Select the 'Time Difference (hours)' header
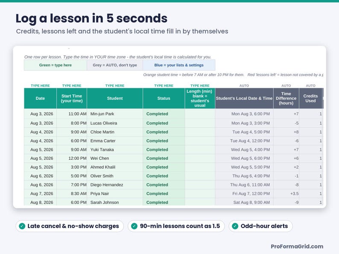The height and width of the screenshot is (254, 339). point(286,98)
